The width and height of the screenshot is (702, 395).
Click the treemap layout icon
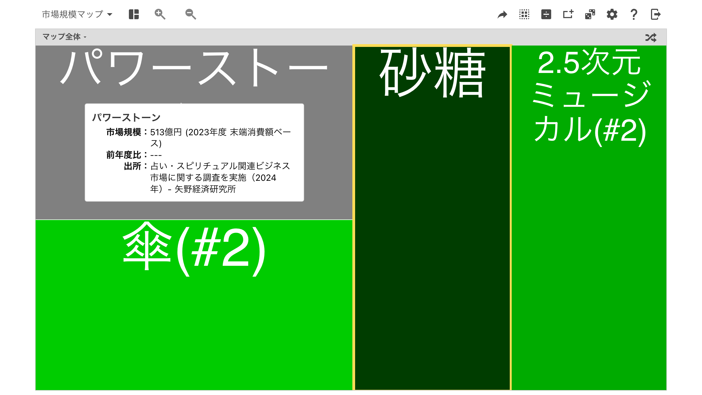click(x=134, y=14)
